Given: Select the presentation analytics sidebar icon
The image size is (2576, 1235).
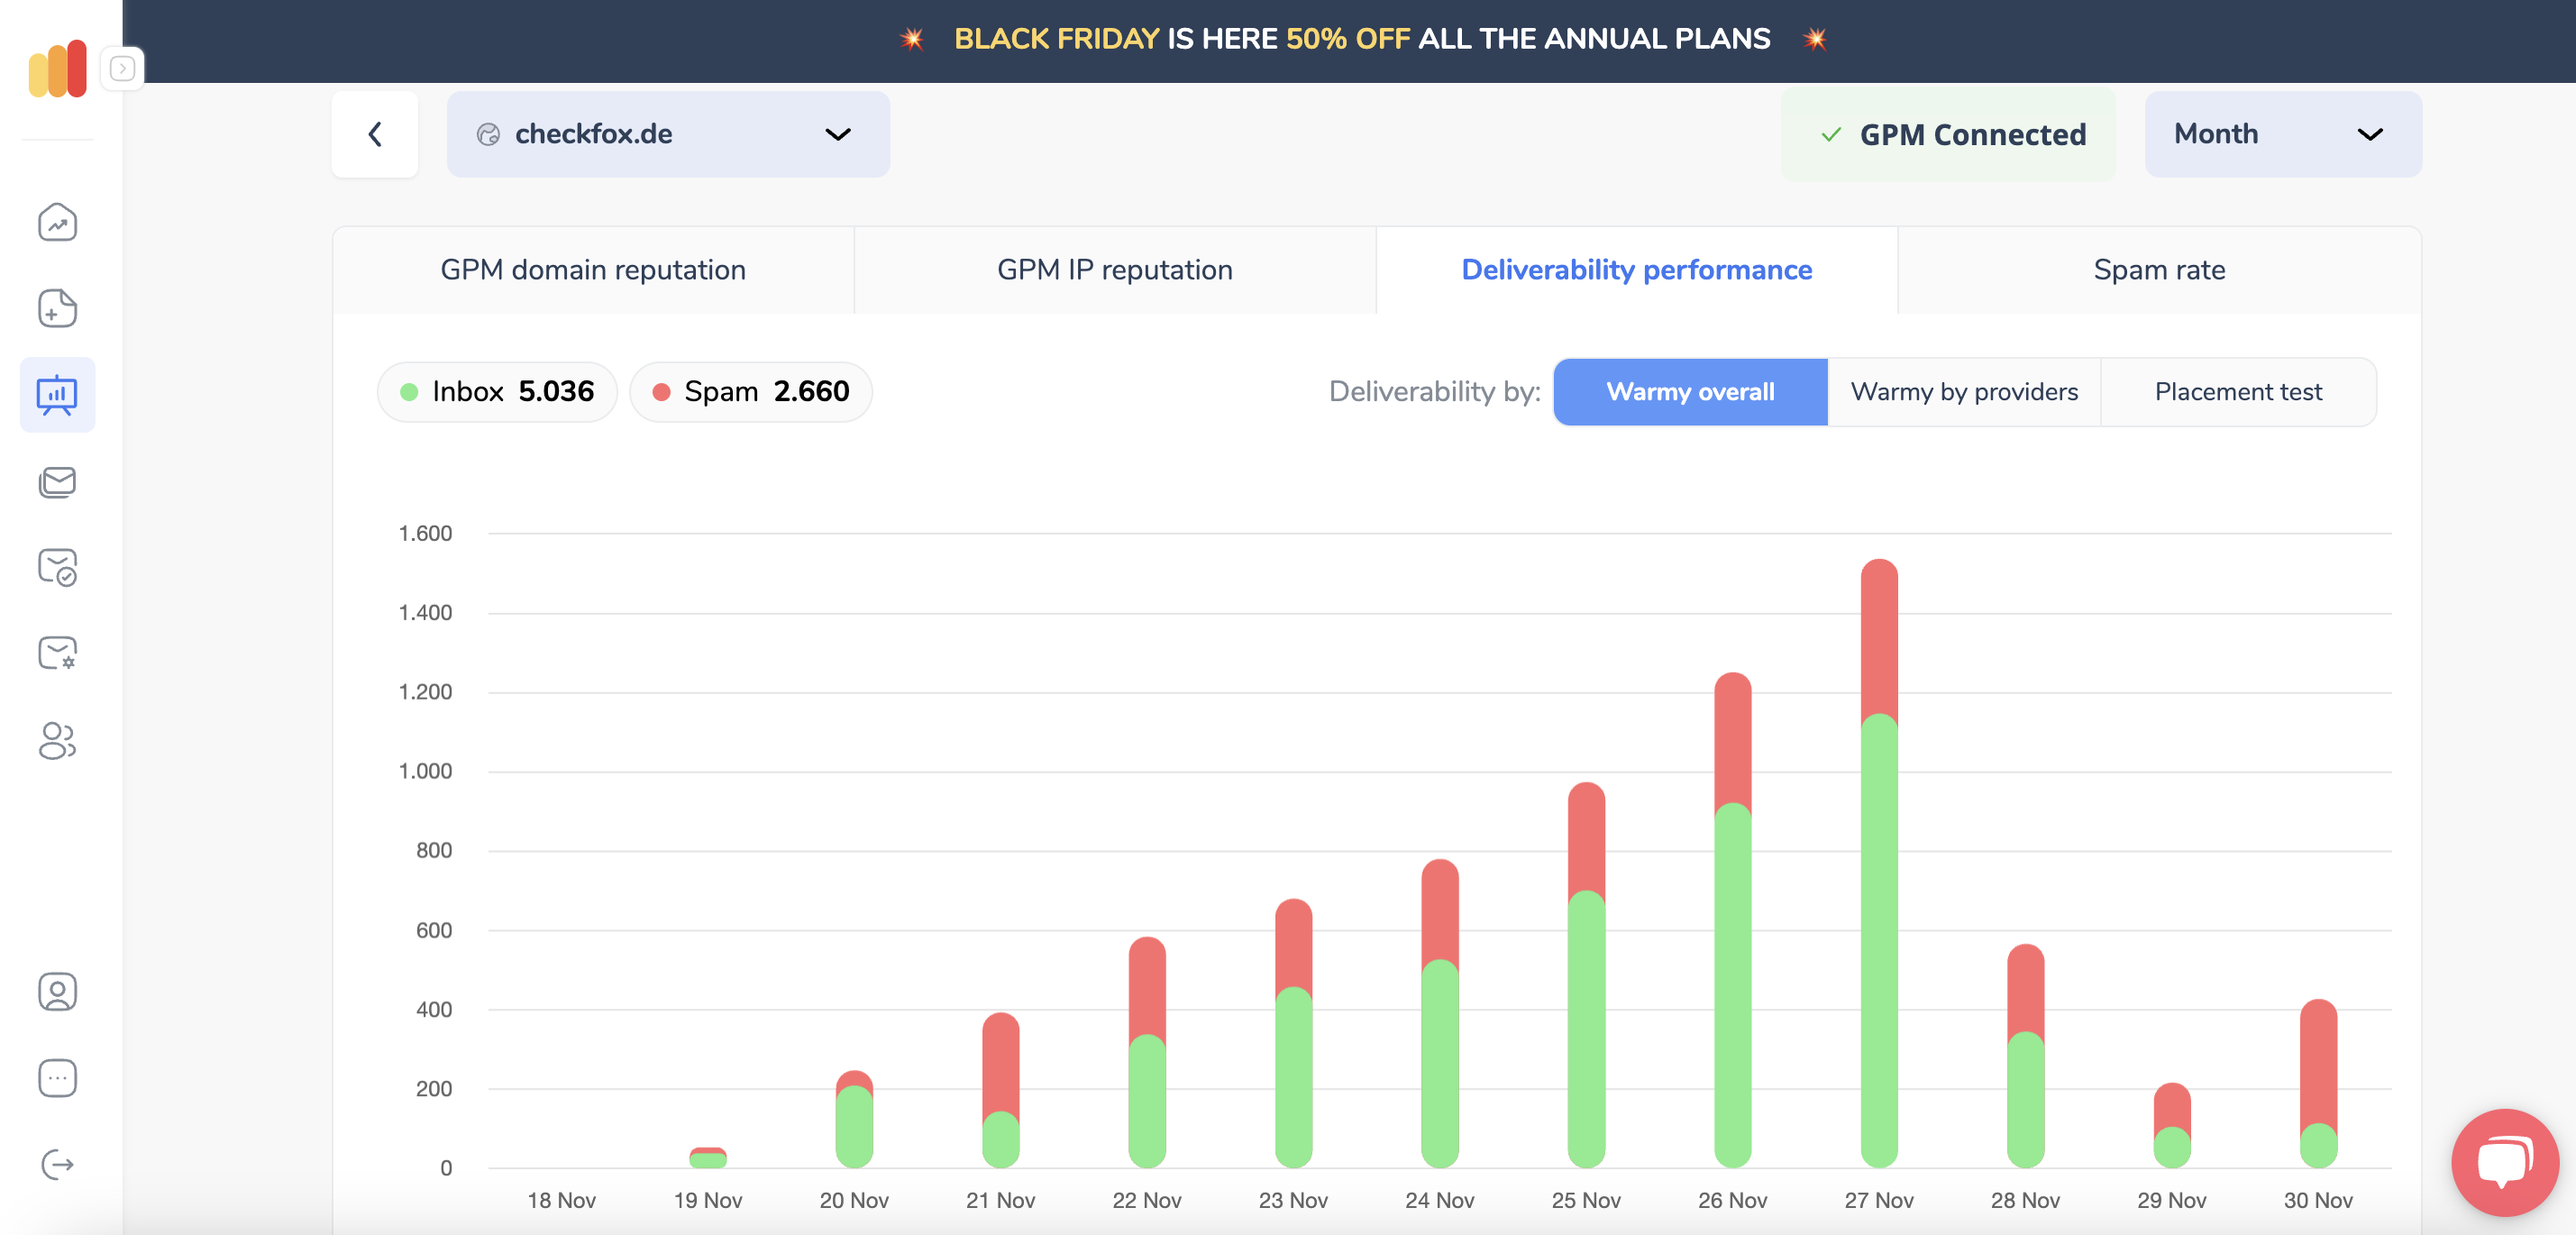Looking at the screenshot, I should coord(57,395).
